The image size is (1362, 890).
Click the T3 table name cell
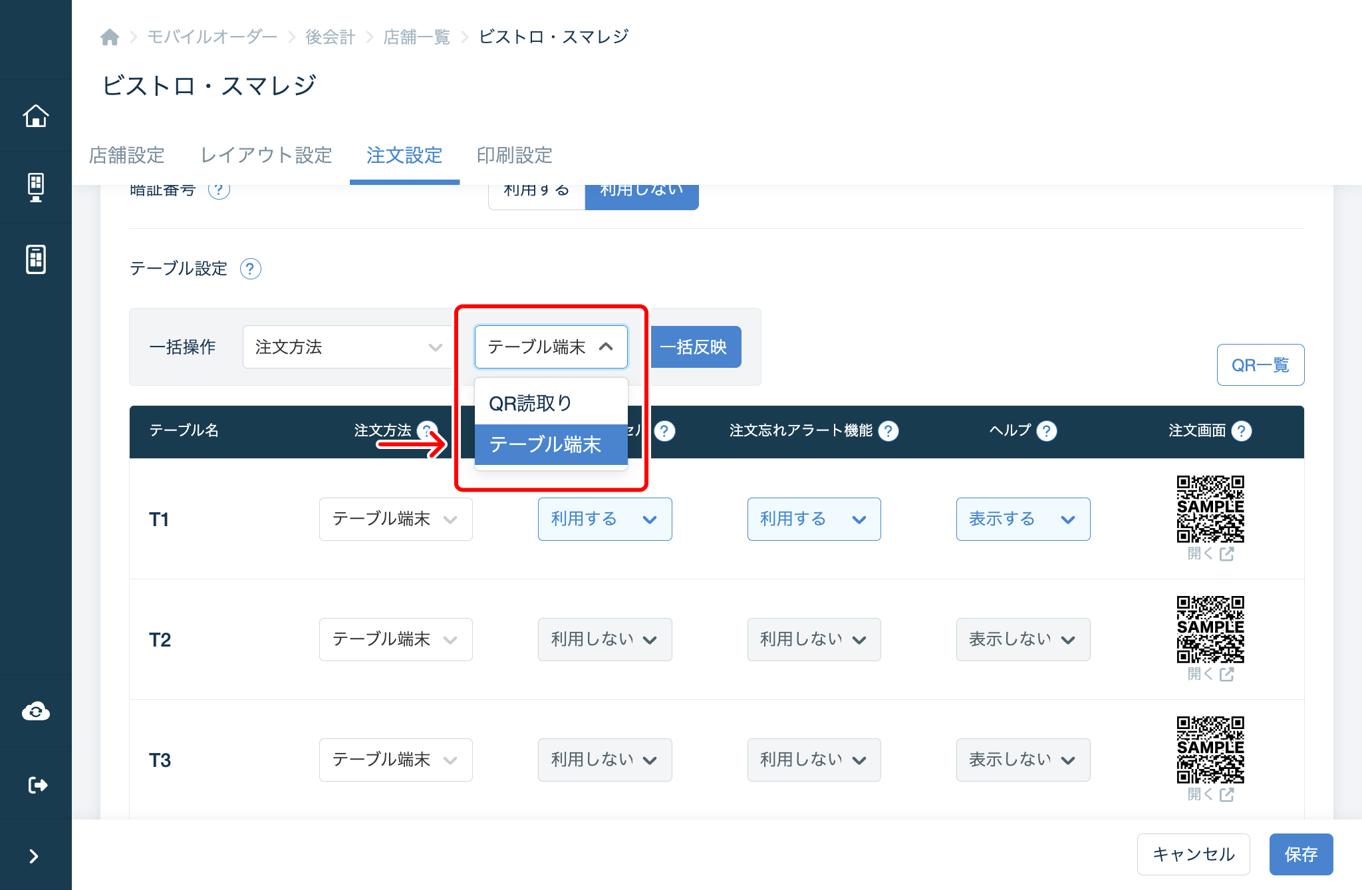[x=160, y=760]
